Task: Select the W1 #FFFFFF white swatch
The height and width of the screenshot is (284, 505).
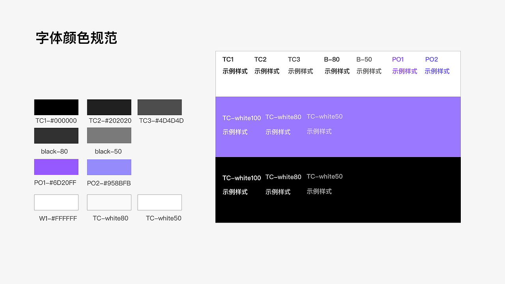Action: tap(56, 202)
